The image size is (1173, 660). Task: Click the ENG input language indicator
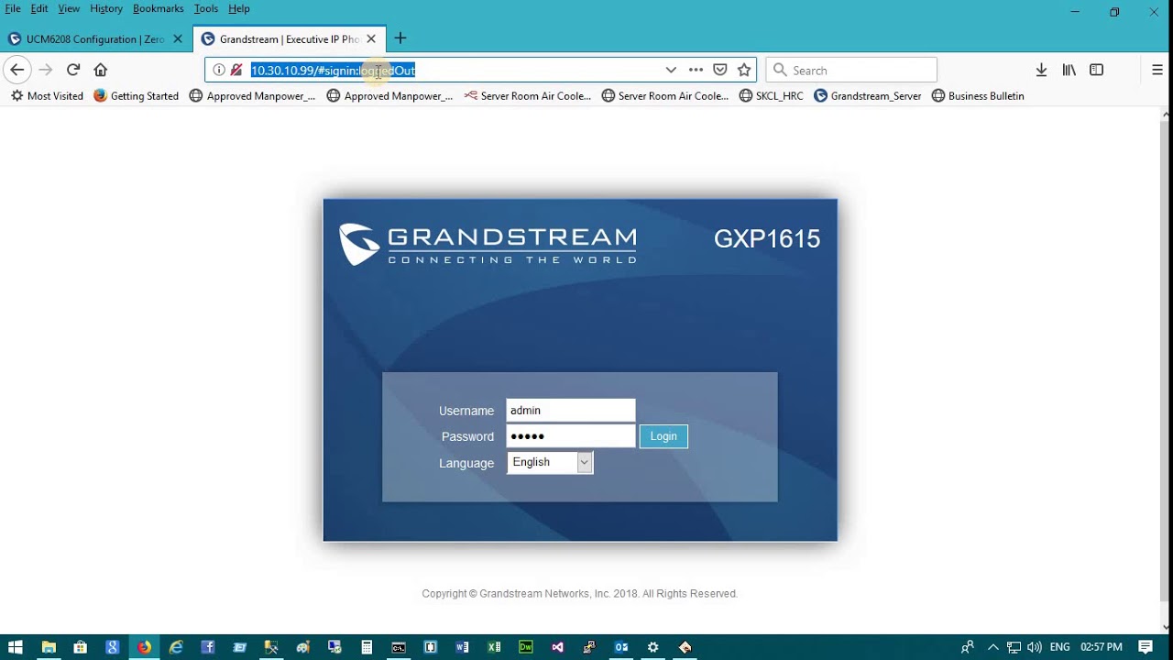pos(1060,647)
